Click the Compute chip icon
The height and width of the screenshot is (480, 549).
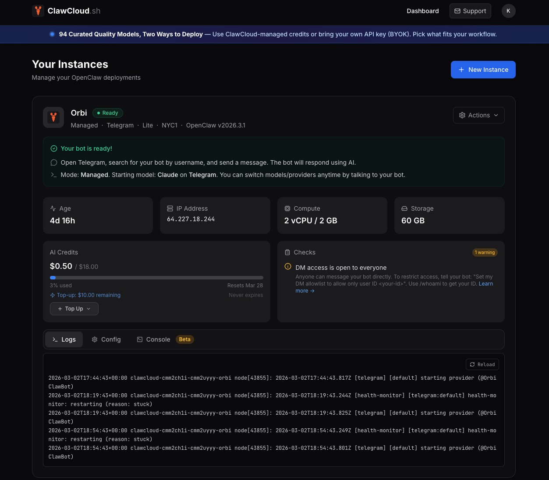point(287,208)
